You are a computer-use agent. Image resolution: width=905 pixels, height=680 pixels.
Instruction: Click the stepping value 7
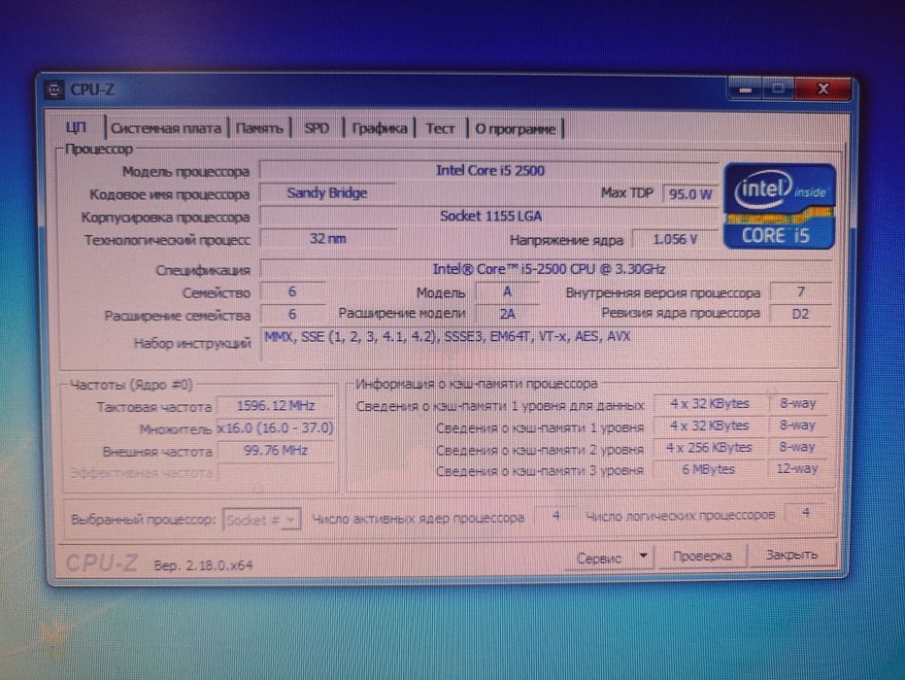click(x=800, y=292)
